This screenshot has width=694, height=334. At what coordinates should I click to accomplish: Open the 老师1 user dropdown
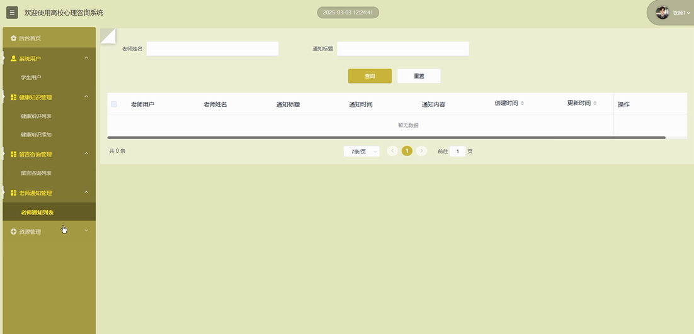coord(681,13)
